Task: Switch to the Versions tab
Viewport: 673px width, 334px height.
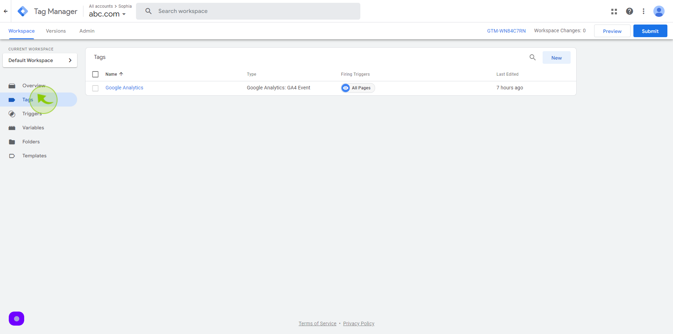Action: pos(56,31)
